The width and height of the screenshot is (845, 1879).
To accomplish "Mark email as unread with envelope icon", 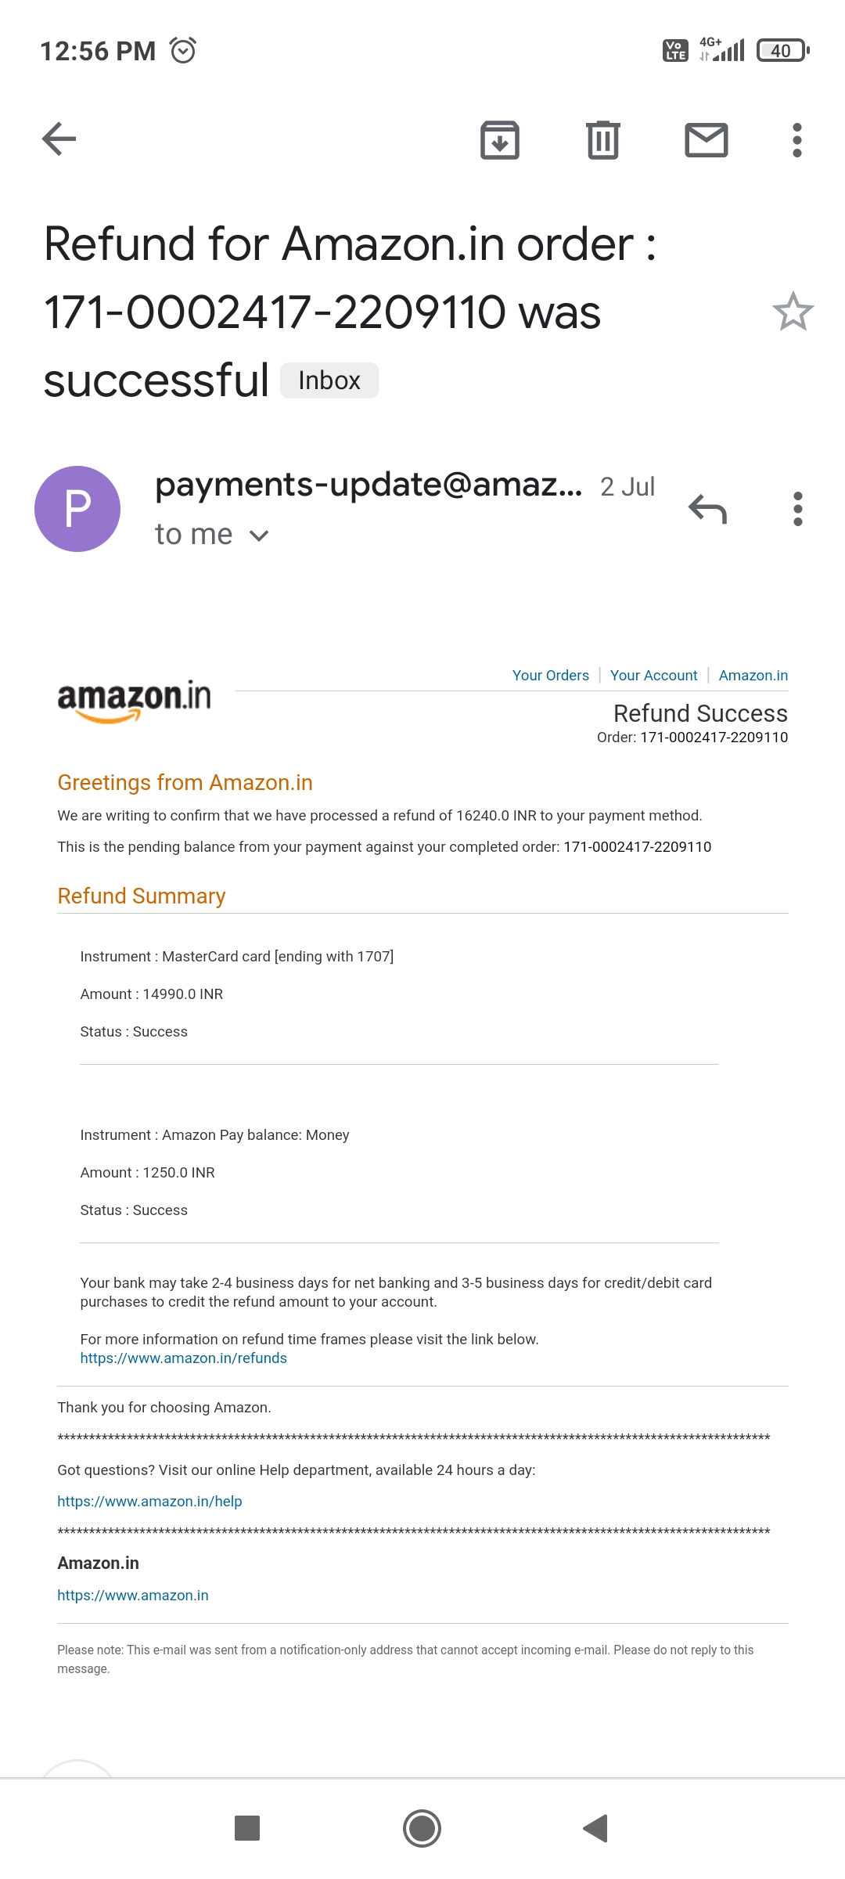I will pos(706,140).
